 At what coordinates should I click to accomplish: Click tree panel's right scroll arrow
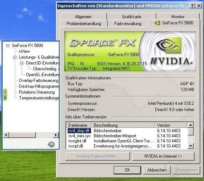(56, 135)
